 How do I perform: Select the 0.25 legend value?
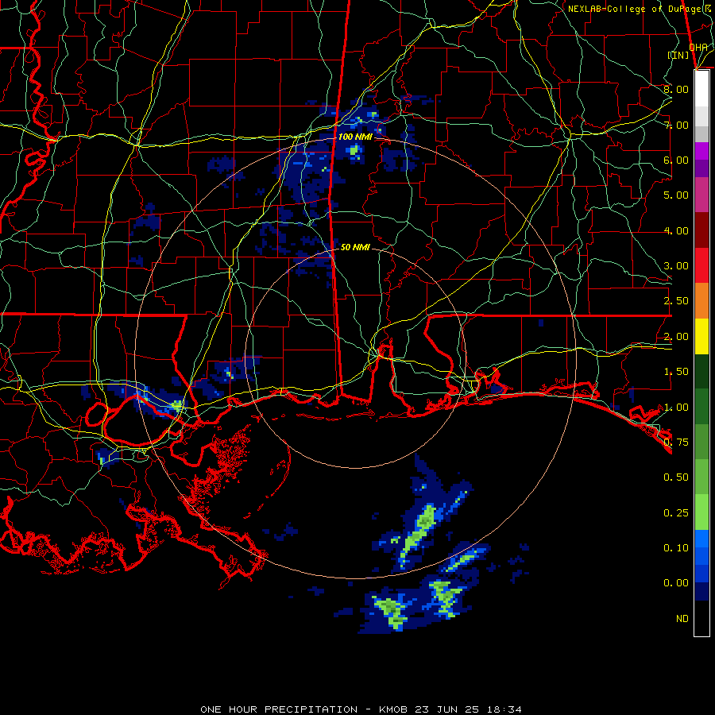(x=676, y=513)
